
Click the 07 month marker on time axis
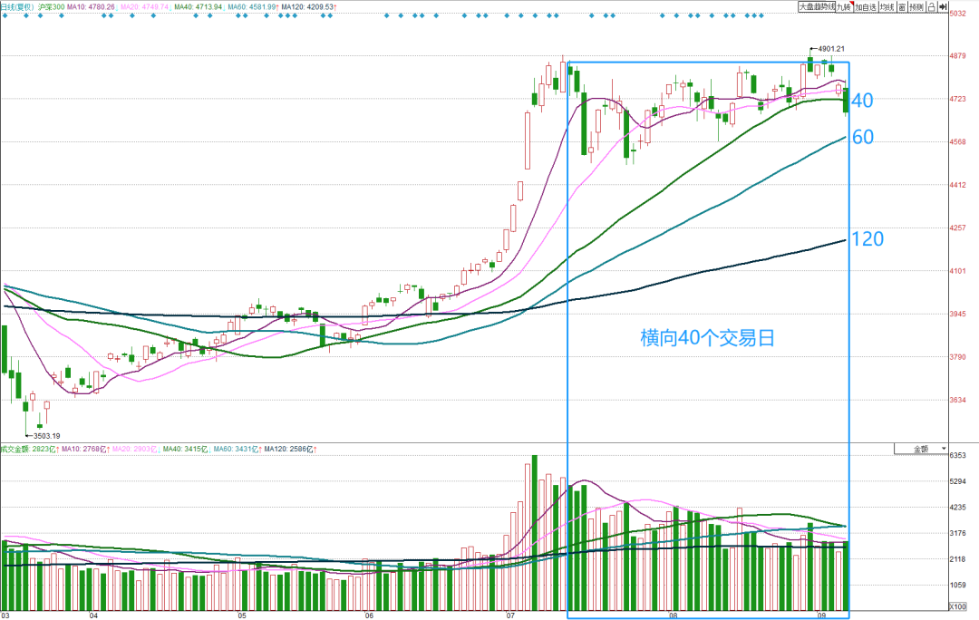pos(510,615)
